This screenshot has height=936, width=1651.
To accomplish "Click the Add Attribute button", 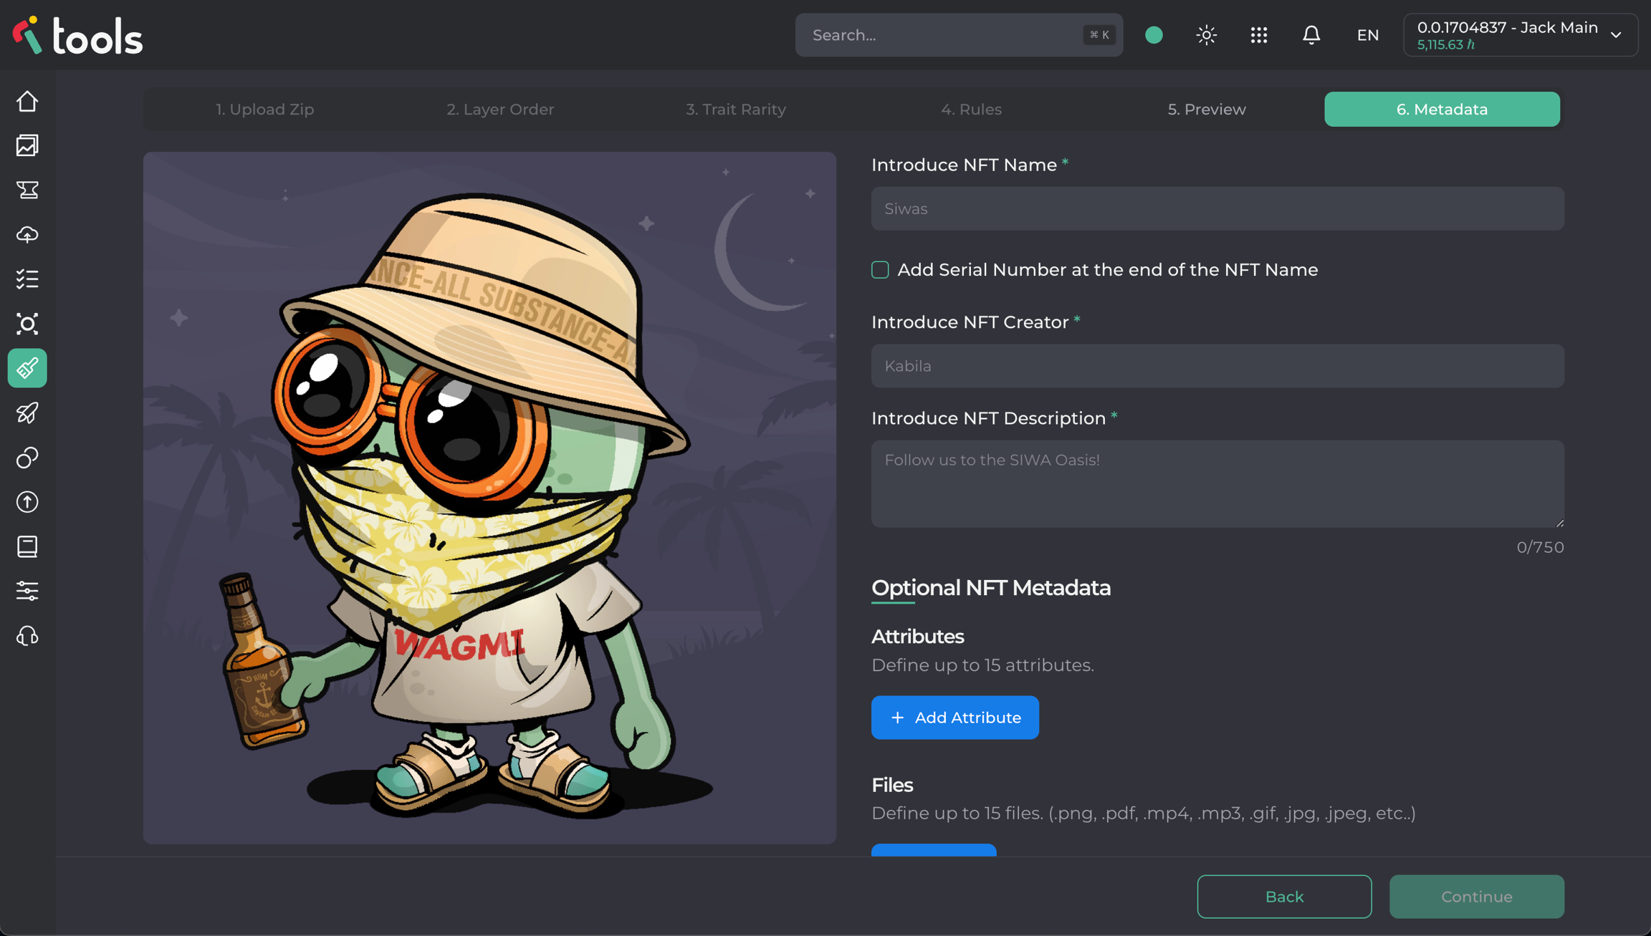I will click(x=954, y=718).
